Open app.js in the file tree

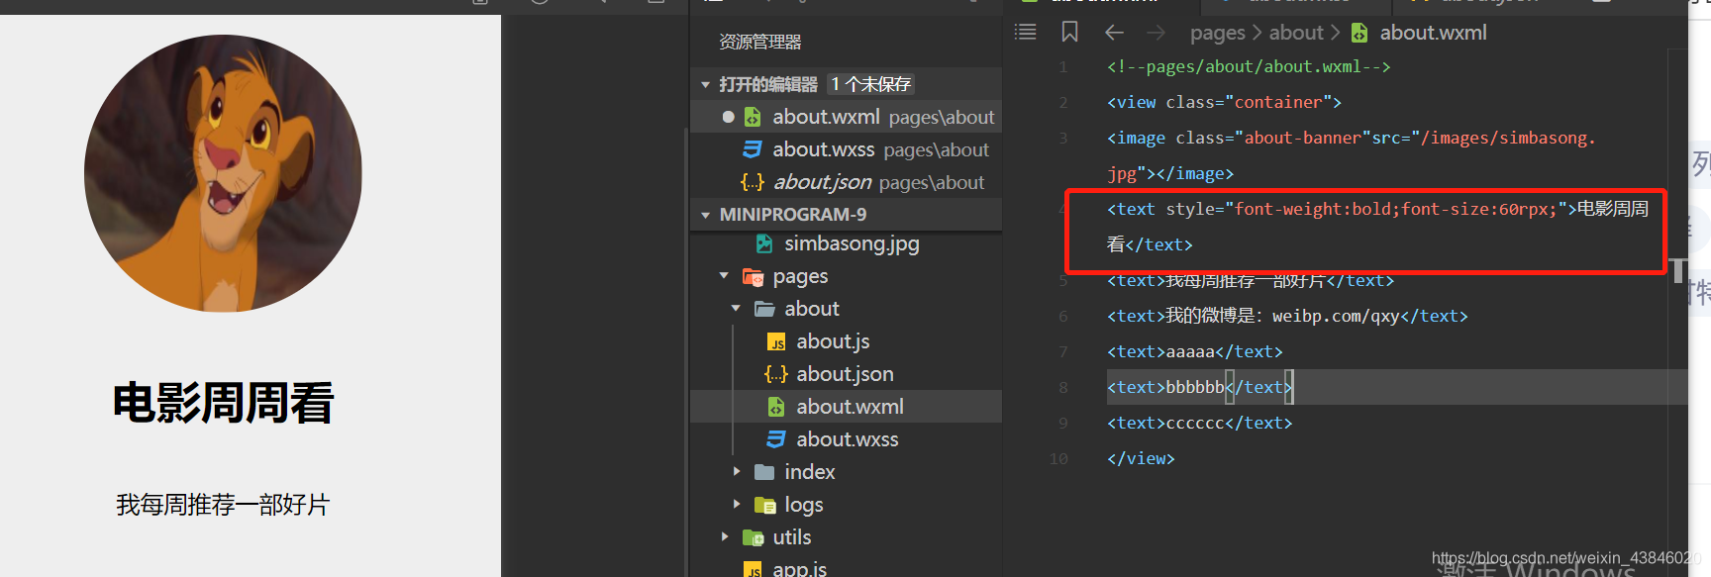pos(846,569)
